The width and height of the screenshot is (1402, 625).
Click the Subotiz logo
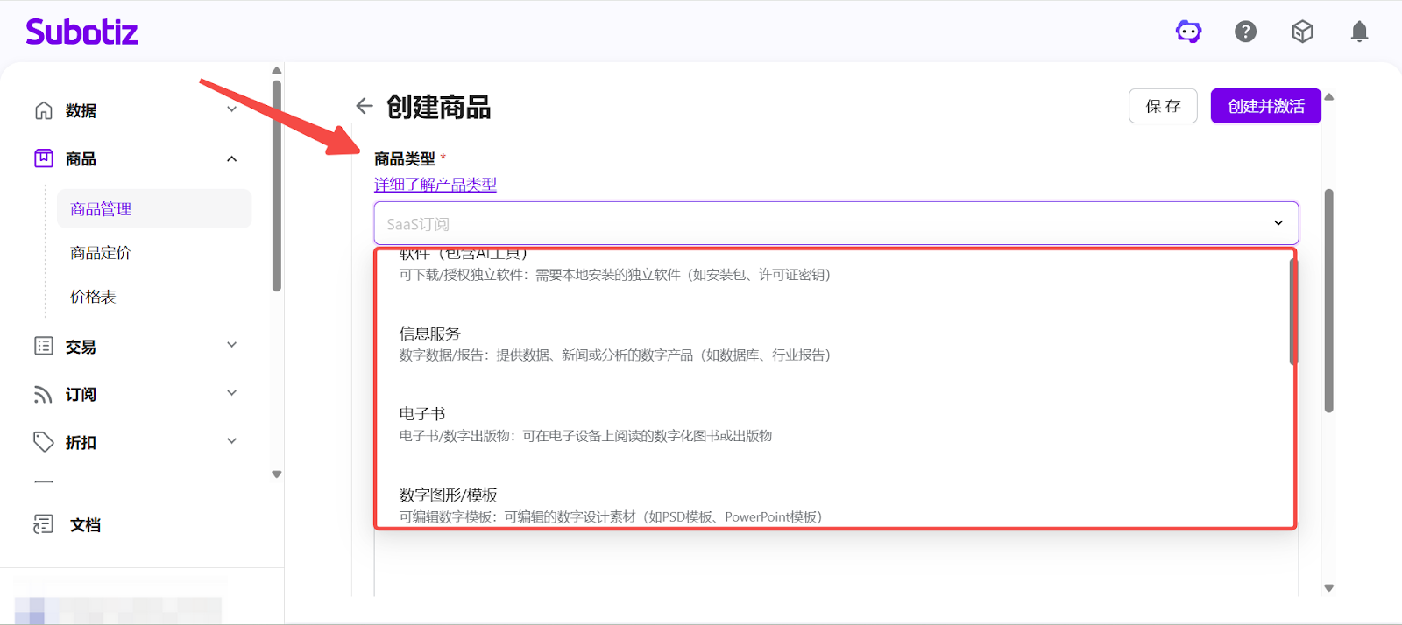click(x=81, y=32)
